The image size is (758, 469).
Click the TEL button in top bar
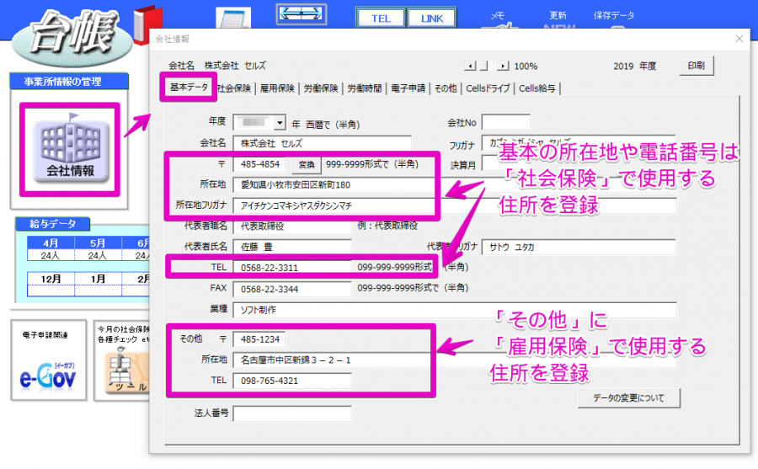(381, 19)
